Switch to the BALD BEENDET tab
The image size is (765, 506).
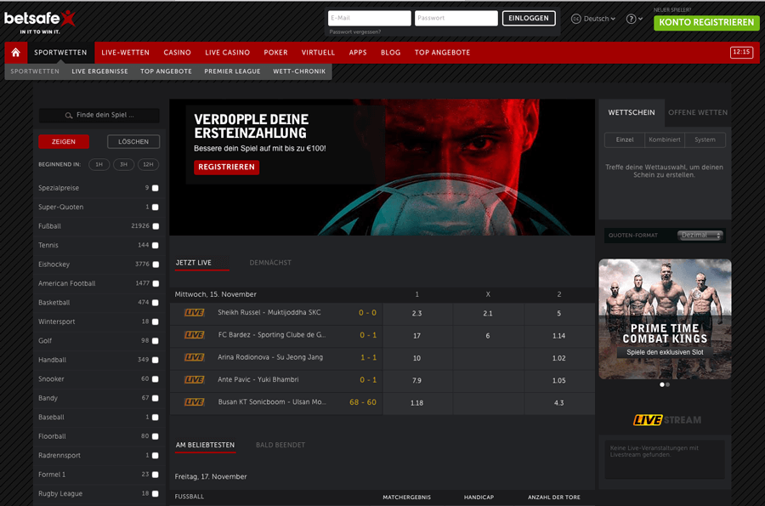(x=280, y=445)
